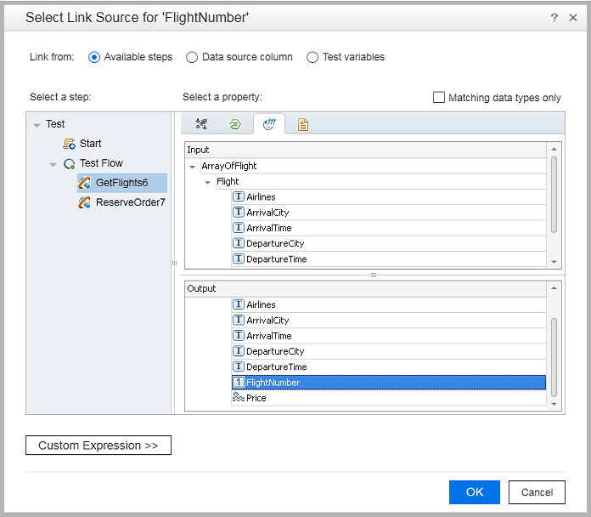Click the Custom Expression >> button
The width and height of the screenshot is (591, 517).
(x=98, y=446)
